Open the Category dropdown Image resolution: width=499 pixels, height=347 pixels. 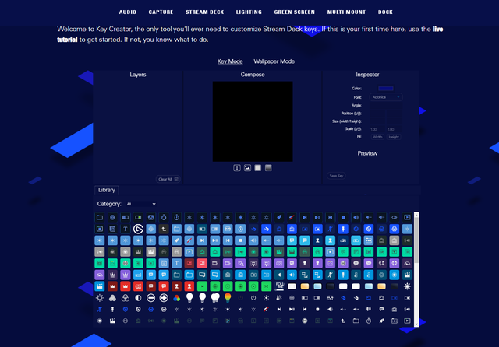(x=140, y=204)
